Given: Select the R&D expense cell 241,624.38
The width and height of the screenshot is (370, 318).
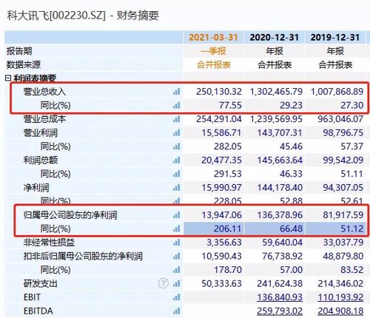Looking at the screenshot, I should tap(280, 284).
